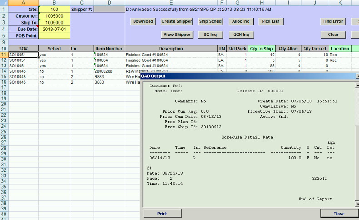Click the Qty to Ship heading cell
The image size is (359, 220).
click(262, 49)
